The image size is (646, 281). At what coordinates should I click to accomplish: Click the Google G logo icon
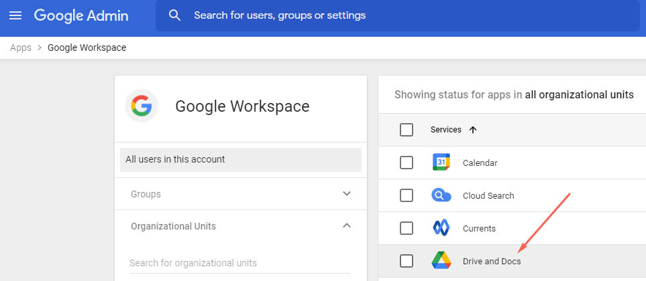point(142,106)
